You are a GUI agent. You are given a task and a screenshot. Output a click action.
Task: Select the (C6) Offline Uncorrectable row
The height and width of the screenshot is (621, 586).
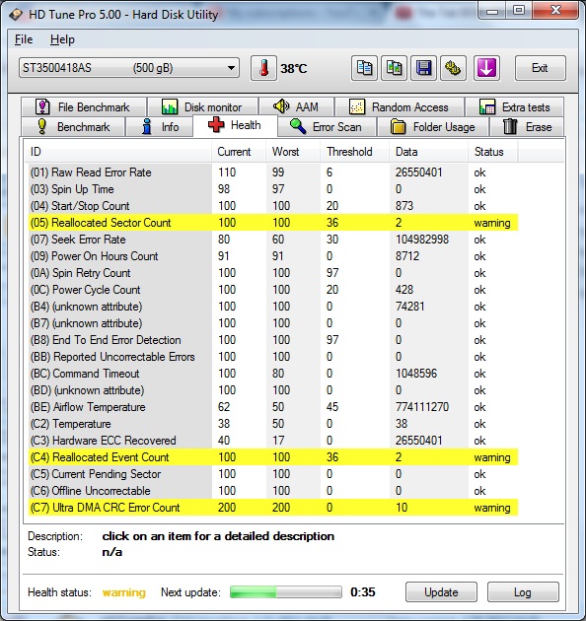[x=273, y=491]
